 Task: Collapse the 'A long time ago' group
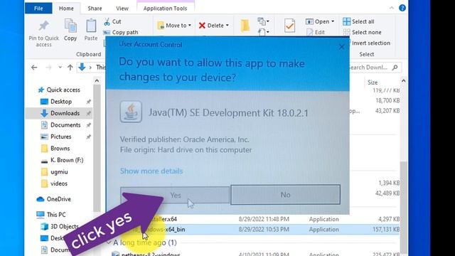coord(109,242)
